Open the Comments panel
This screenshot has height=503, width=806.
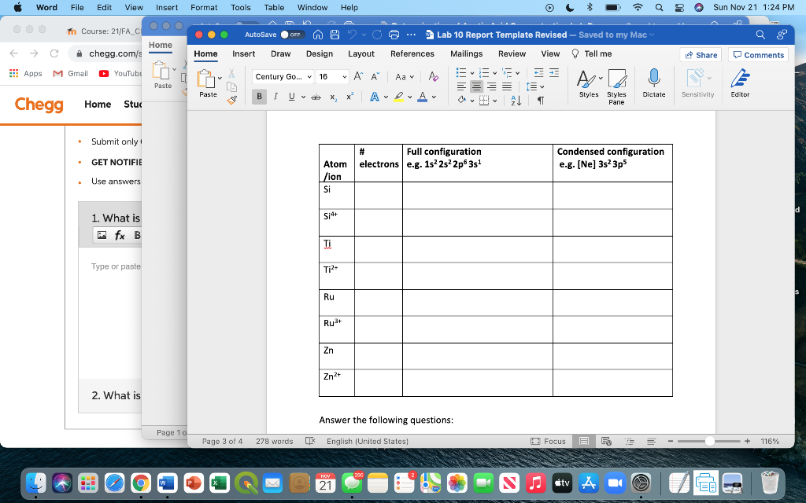click(x=757, y=53)
